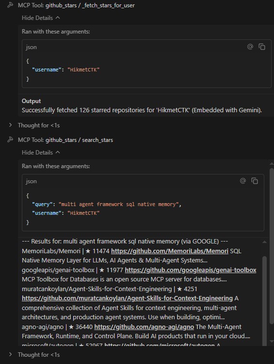Click 'muratcankoylan/Agent-Skills-for-Context-Engineering | ★ 4251' text
The image size is (274, 364).
109,289
